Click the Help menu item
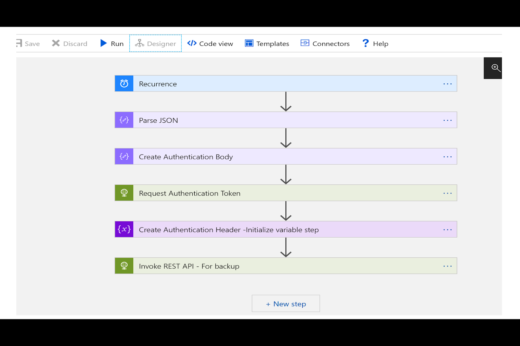 [375, 43]
